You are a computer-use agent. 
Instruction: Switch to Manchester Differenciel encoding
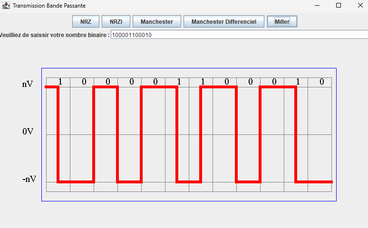223,21
